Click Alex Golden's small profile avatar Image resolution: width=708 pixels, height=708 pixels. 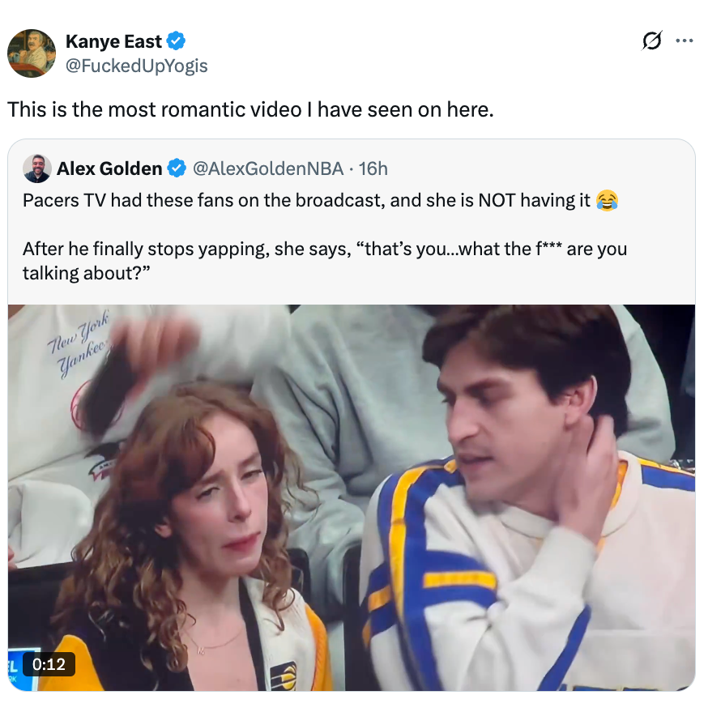point(37,168)
